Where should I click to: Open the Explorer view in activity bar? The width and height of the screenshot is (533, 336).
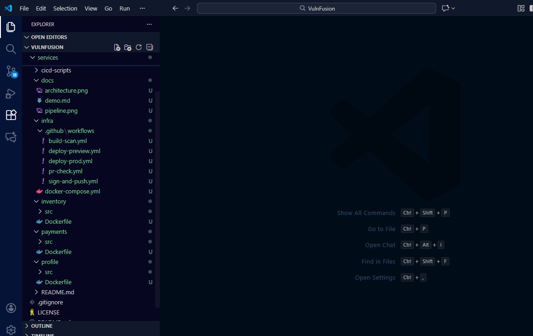point(11,27)
